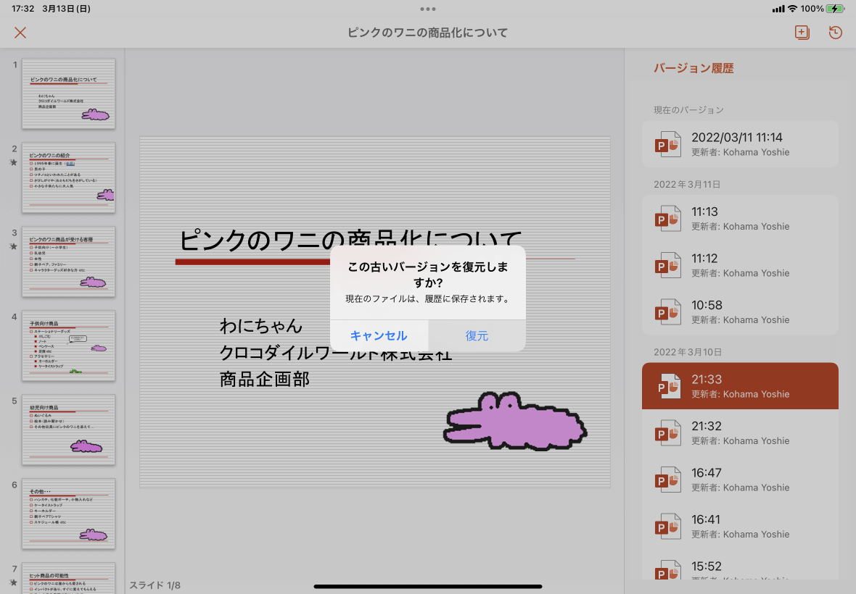Open the version history clock icon
856x594 pixels.
point(835,33)
